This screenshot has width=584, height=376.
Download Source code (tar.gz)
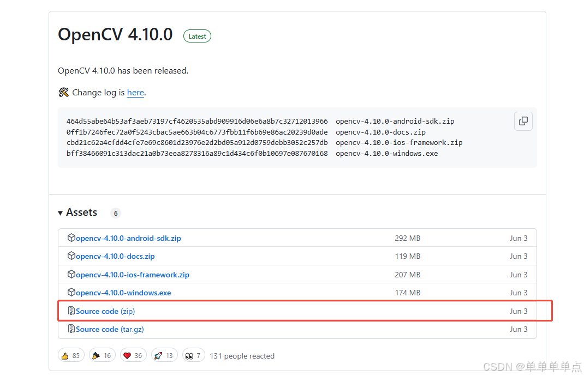110,329
